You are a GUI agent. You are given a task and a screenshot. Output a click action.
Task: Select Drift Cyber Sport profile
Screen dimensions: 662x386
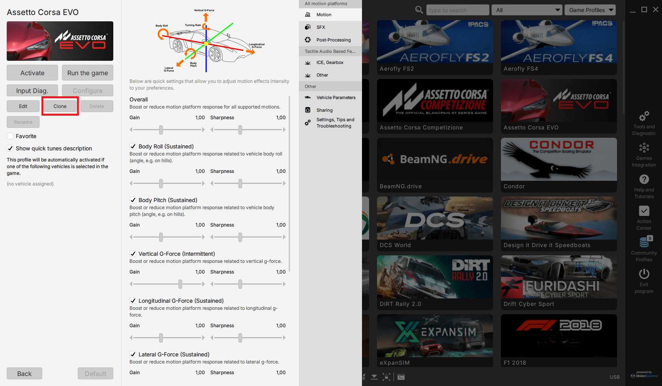559,282
